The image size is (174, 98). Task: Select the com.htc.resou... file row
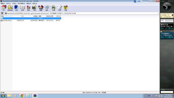31,20
